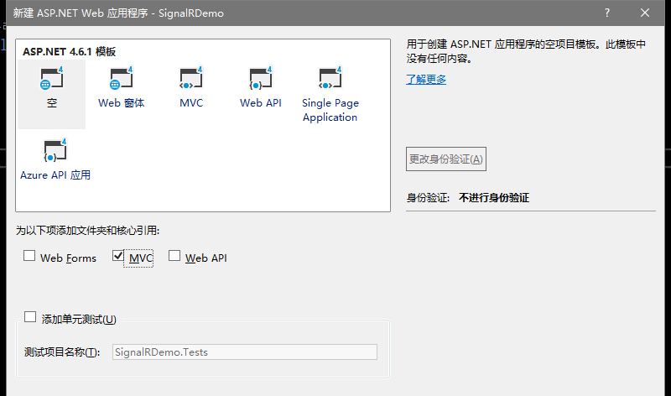Screen dimensions: 671x396
Task: Click the 更改身份验证 button
Action: (446, 159)
